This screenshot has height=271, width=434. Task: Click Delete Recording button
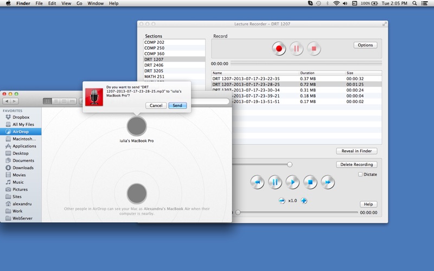(x=356, y=165)
